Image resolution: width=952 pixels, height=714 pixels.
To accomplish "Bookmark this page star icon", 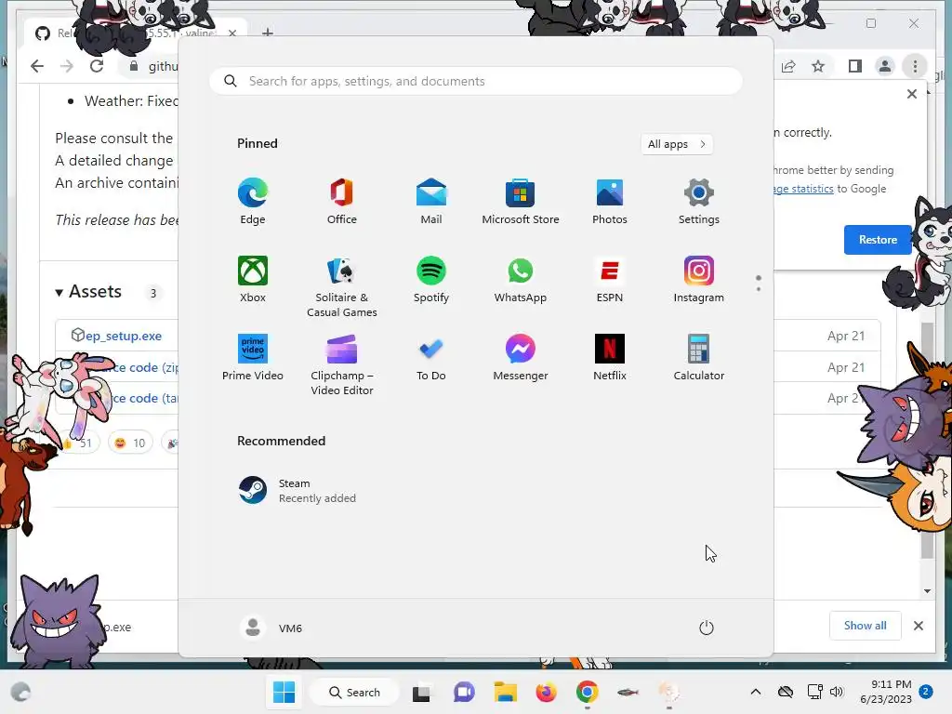I will point(818,66).
